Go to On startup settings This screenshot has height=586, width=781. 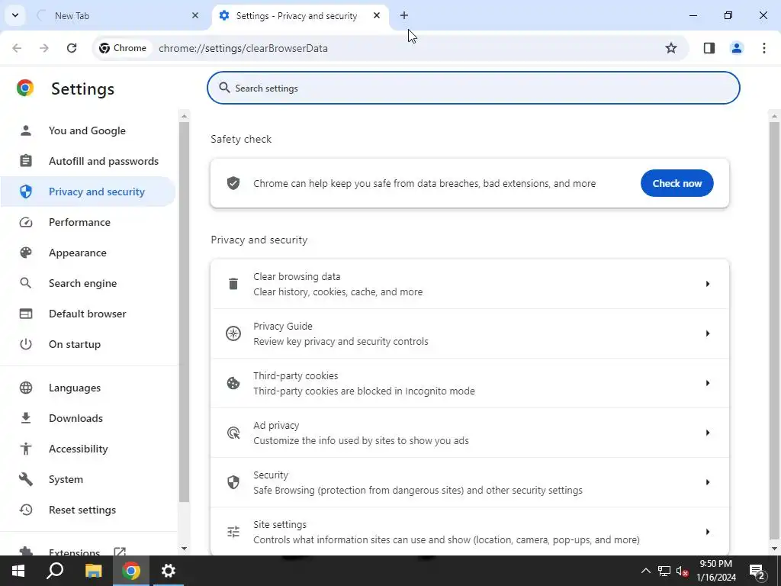click(x=88, y=344)
